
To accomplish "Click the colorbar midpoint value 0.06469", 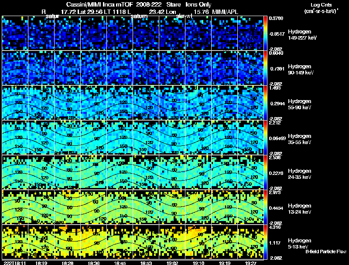I will click(277, 138).
